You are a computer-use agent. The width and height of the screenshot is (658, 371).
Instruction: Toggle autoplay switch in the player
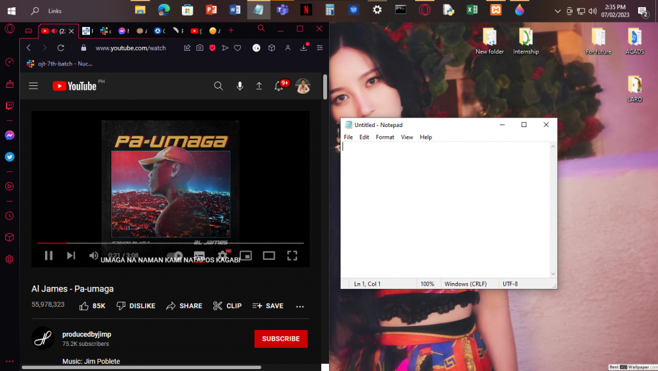175,255
